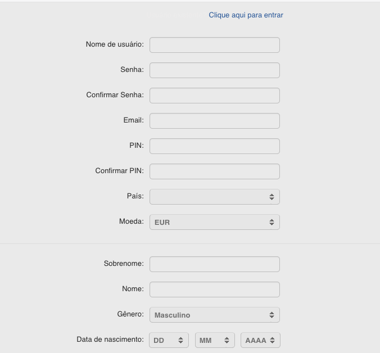Click the Moeda dropdown arrow icon
380x353 pixels.
(x=272, y=222)
